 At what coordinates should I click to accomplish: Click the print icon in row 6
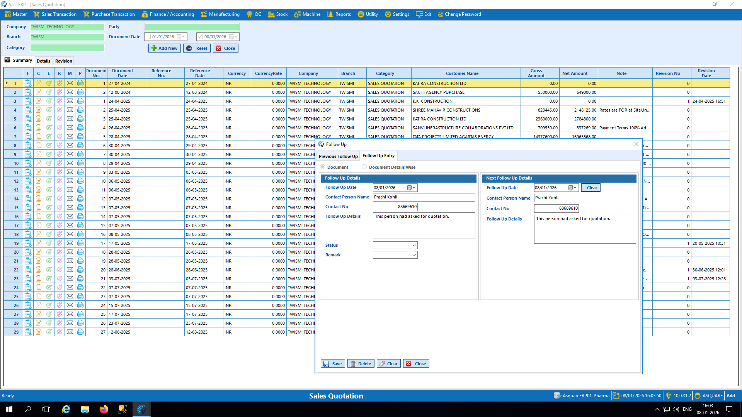pyautogui.click(x=80, y=128)
